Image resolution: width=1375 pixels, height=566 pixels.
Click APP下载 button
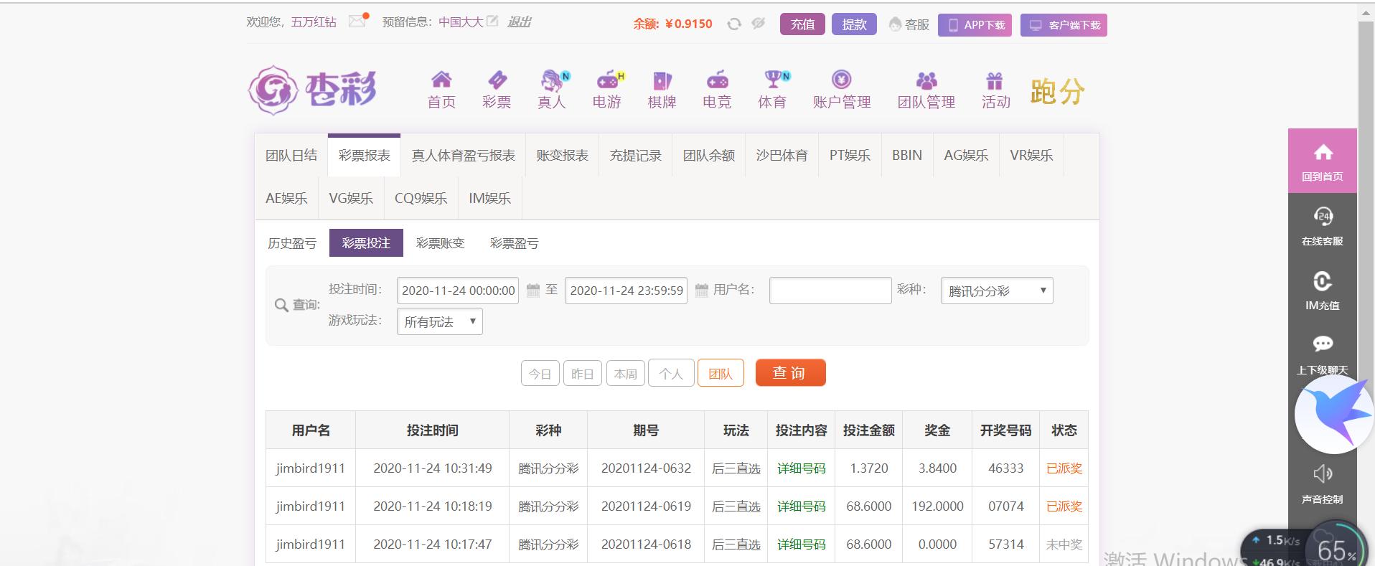click(x=975, y=25)
